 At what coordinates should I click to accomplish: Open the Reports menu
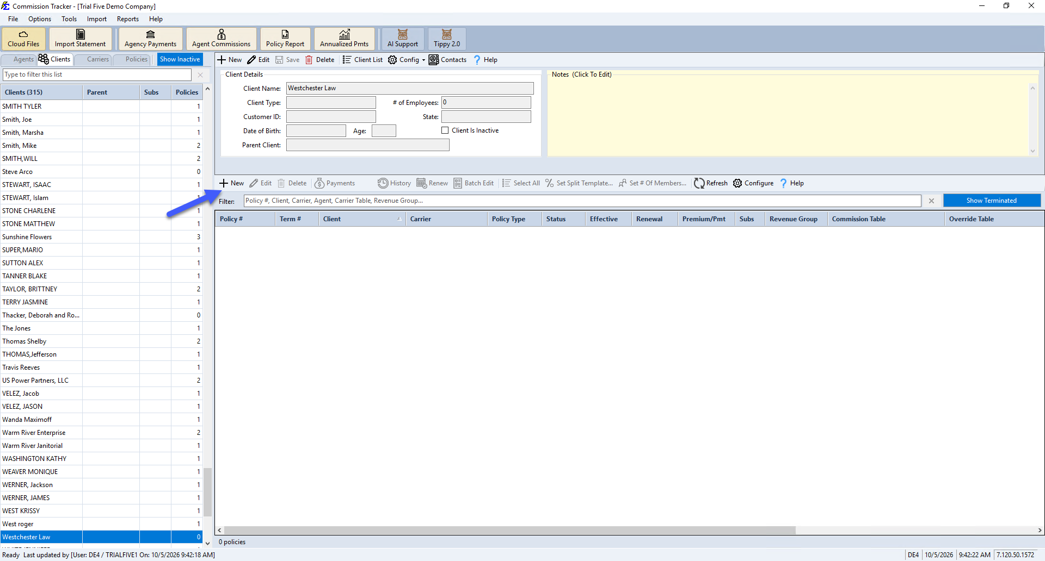(128, 19)
